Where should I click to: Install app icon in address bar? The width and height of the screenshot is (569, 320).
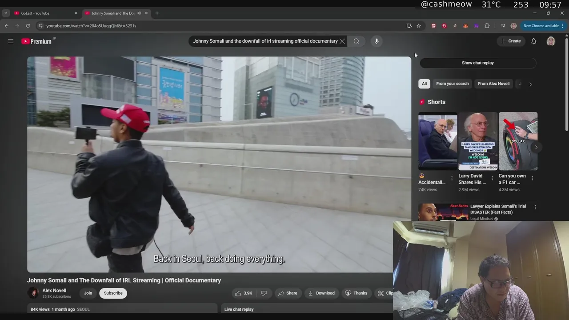pos(409,26)
